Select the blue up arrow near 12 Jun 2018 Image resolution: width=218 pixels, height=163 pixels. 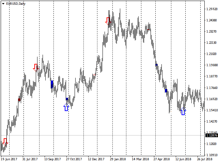tap(183, 111)
